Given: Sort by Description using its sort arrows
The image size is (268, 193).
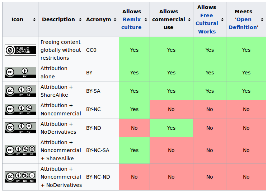Looking at the screenshot, I should (80, 19).
